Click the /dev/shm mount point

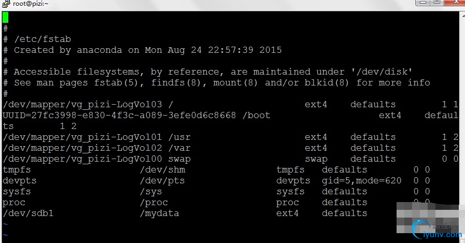[162, 170]
